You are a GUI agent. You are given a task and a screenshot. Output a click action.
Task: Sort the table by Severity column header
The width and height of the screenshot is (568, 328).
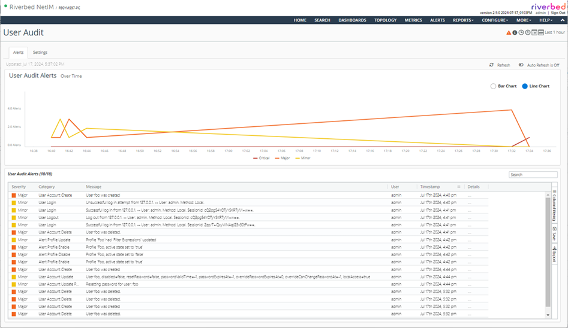(x=19, y=187)
